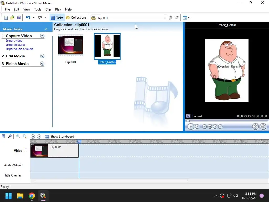269x202 pixels.
Task: Select the clip0001 thumbnail in collection
Action: coord(70,45)
